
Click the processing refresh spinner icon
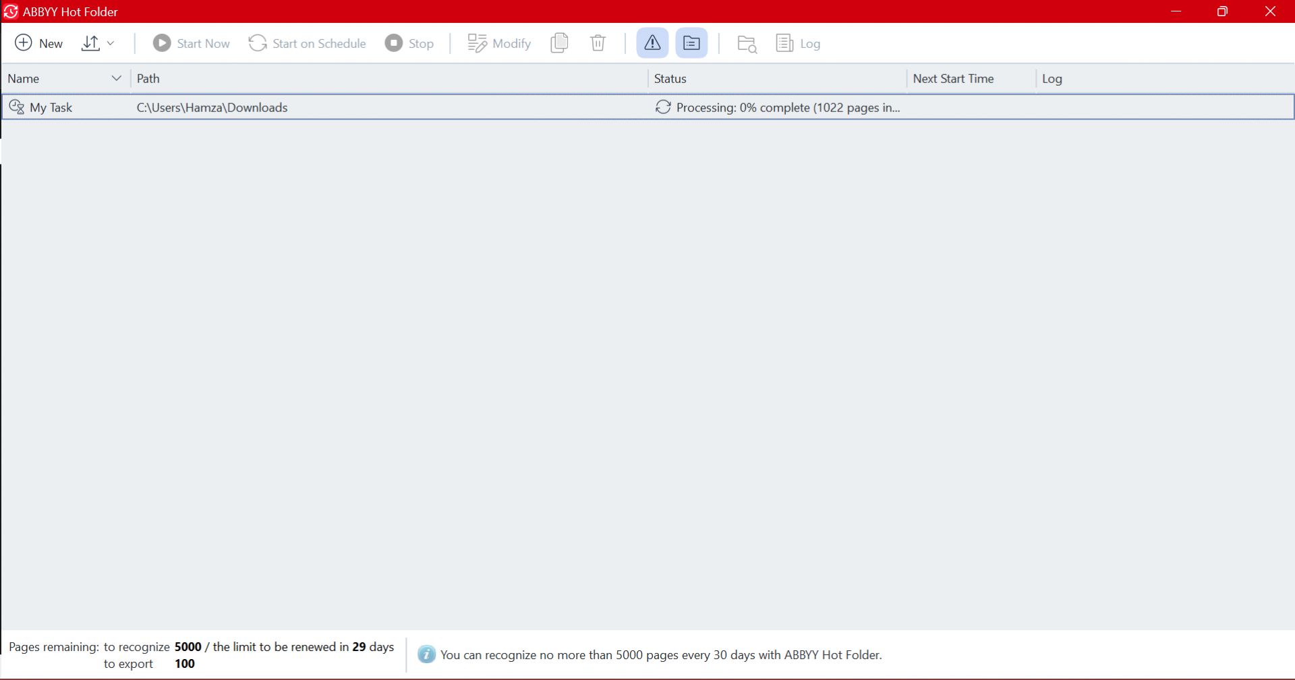point(663,107)
